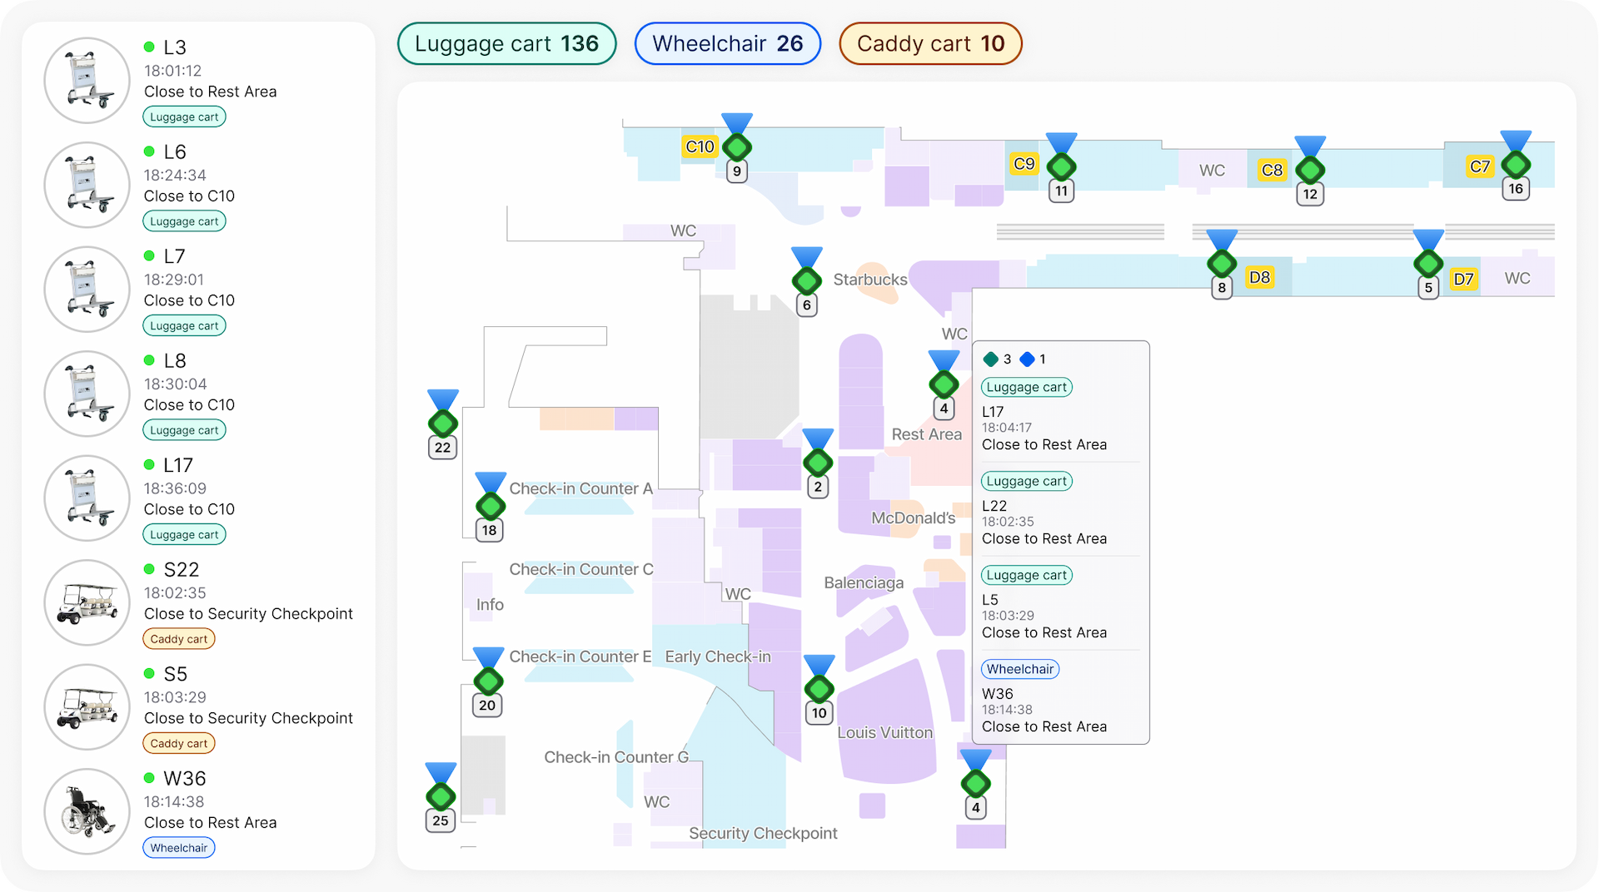Toggle the Wheelchair 26 filter
The height and width of the screenshot is (892, 1599).
coord(727,44)
